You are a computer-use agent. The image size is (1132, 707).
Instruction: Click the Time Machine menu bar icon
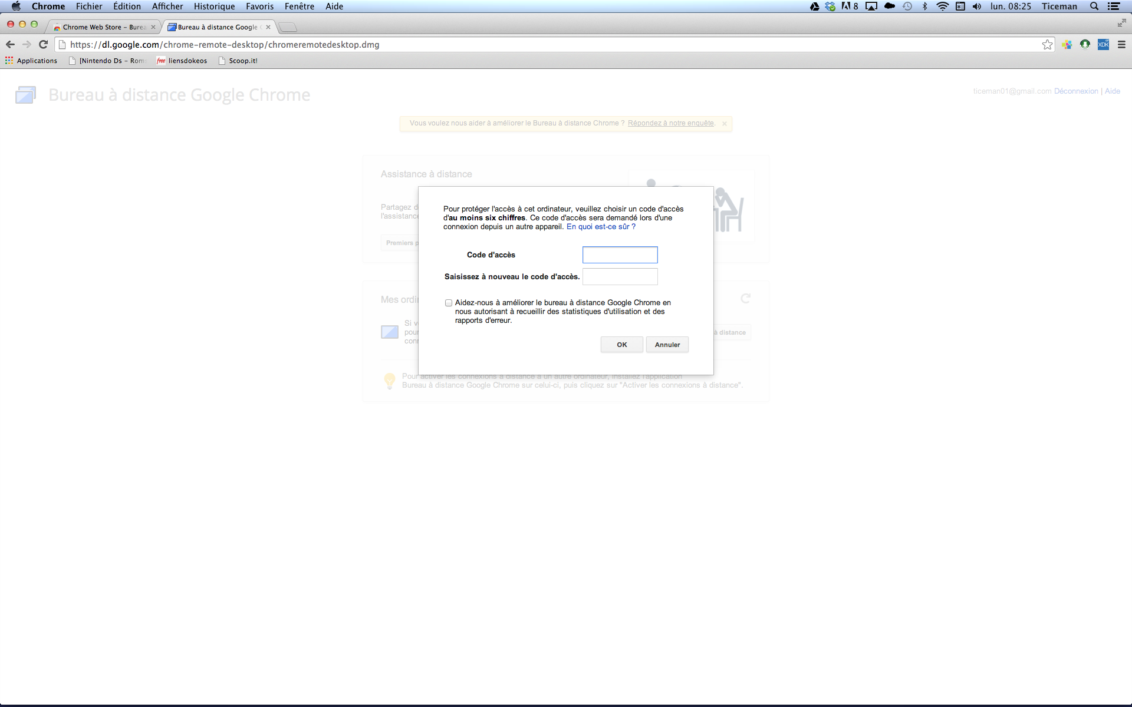click(907, 6)
